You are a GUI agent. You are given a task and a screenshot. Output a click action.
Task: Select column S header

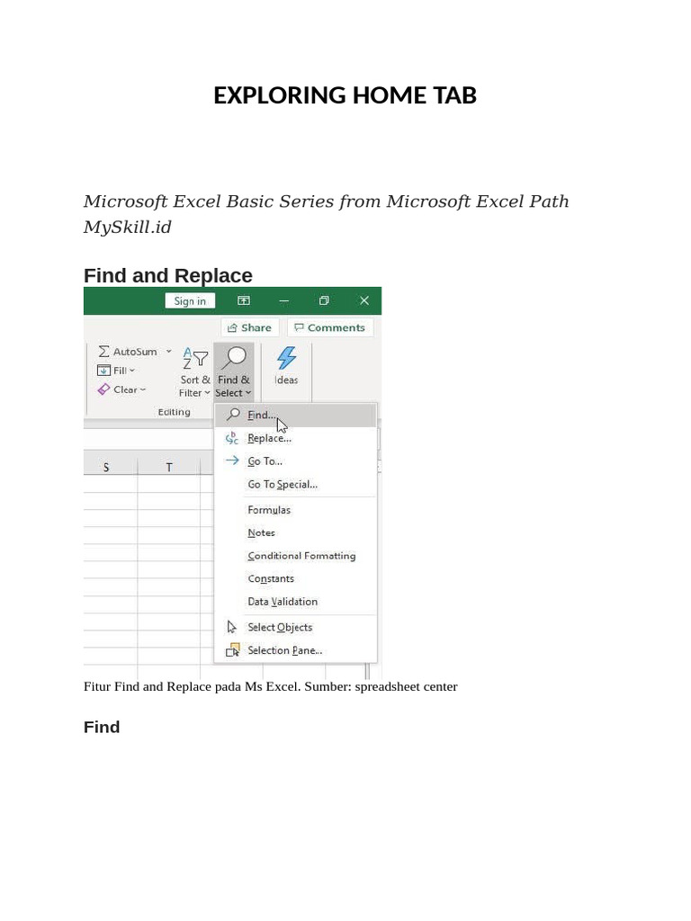point(106,468)
